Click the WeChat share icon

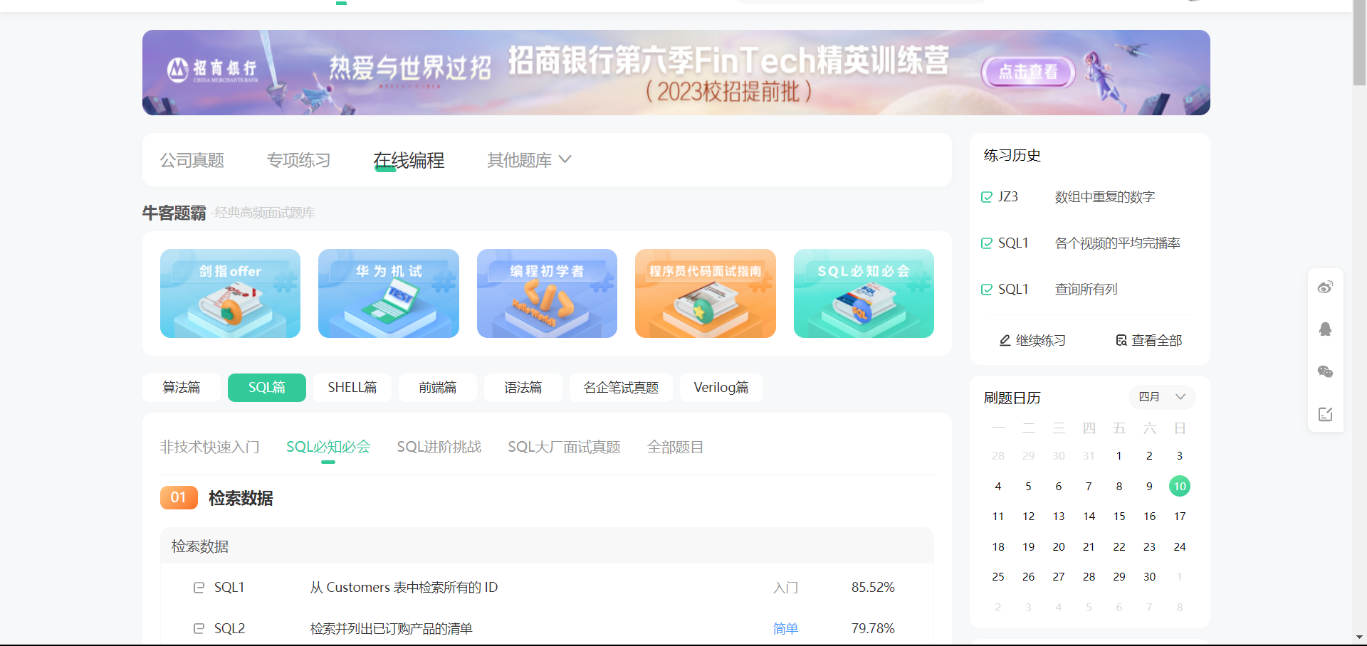(x=1325, y=371)
